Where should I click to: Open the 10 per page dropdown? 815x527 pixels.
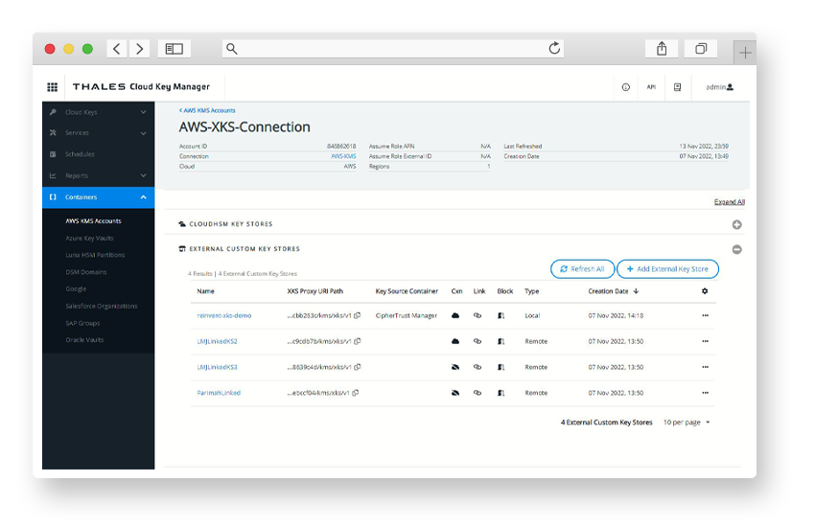(687, 423)
